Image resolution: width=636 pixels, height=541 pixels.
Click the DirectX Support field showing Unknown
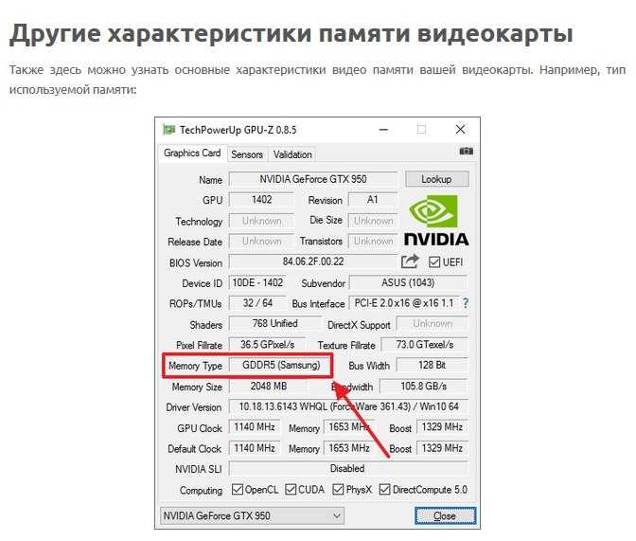click(x=433, y=324)
